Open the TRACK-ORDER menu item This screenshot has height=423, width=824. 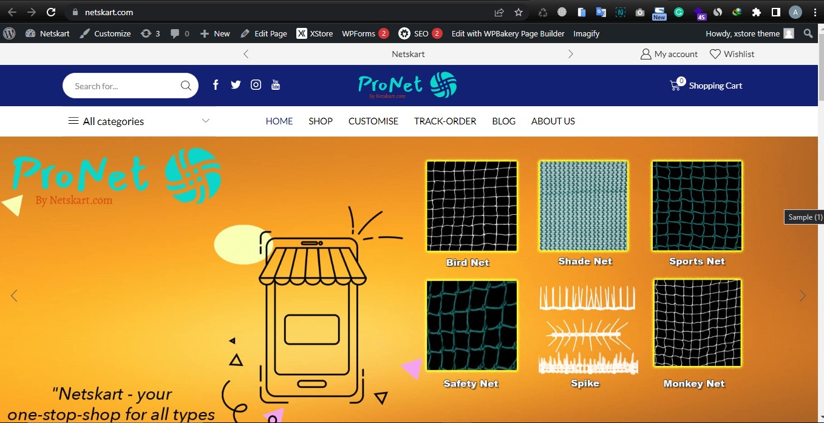445,121
